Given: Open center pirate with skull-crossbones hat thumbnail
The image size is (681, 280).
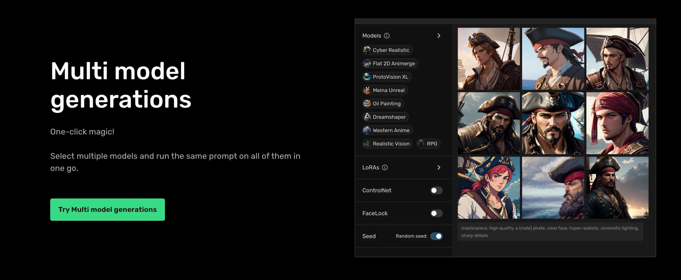Looking at the screenshot, I should 553,123.
